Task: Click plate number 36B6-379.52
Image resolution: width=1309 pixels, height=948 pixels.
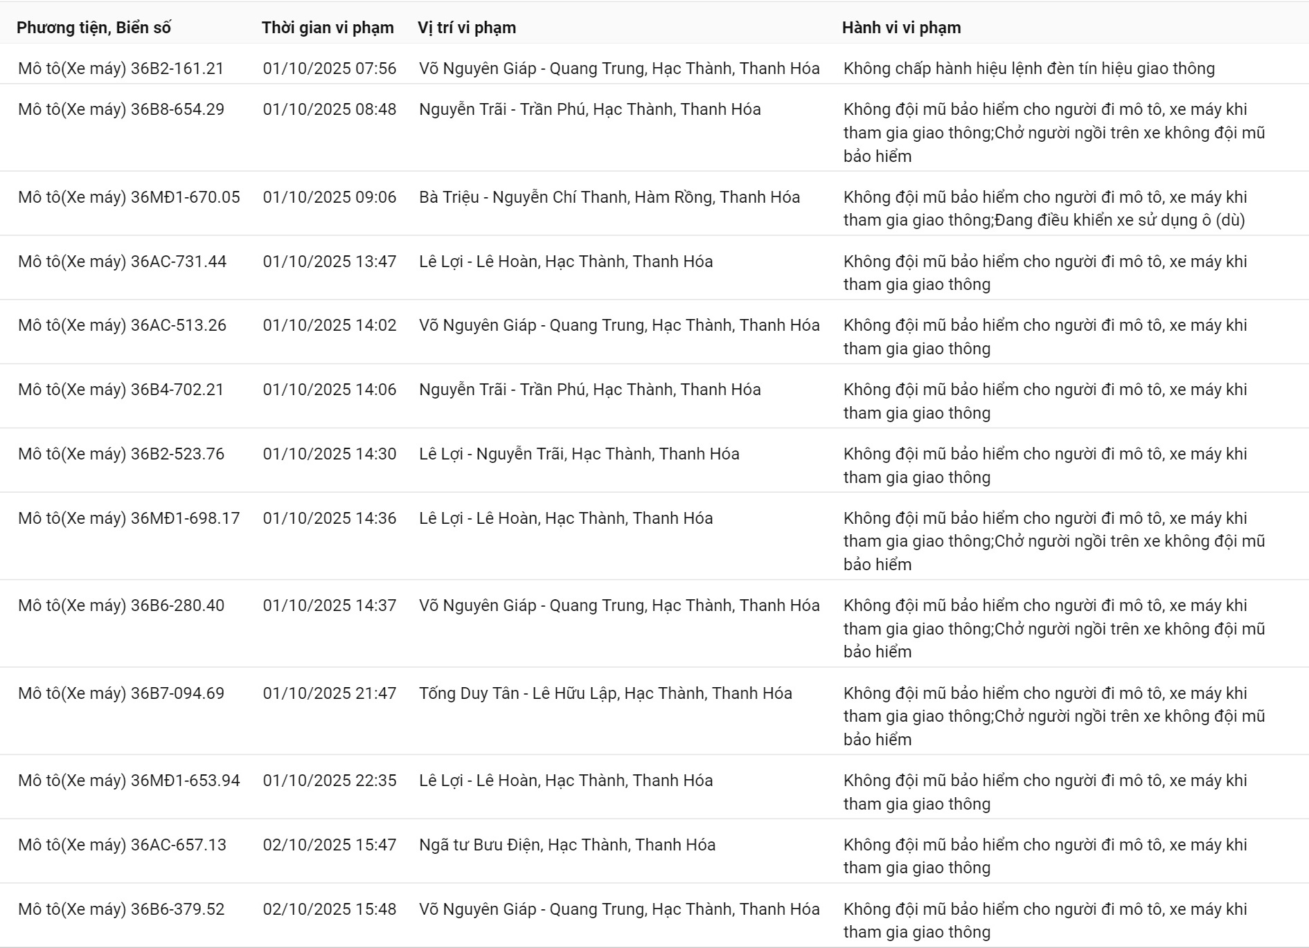Action: tap(177, 909)
